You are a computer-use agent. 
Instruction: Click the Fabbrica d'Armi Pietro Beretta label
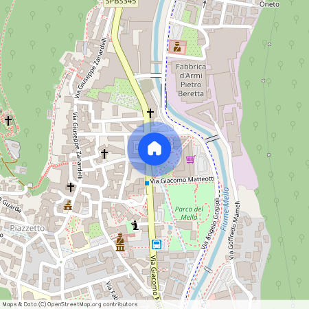tap(191, 80)
